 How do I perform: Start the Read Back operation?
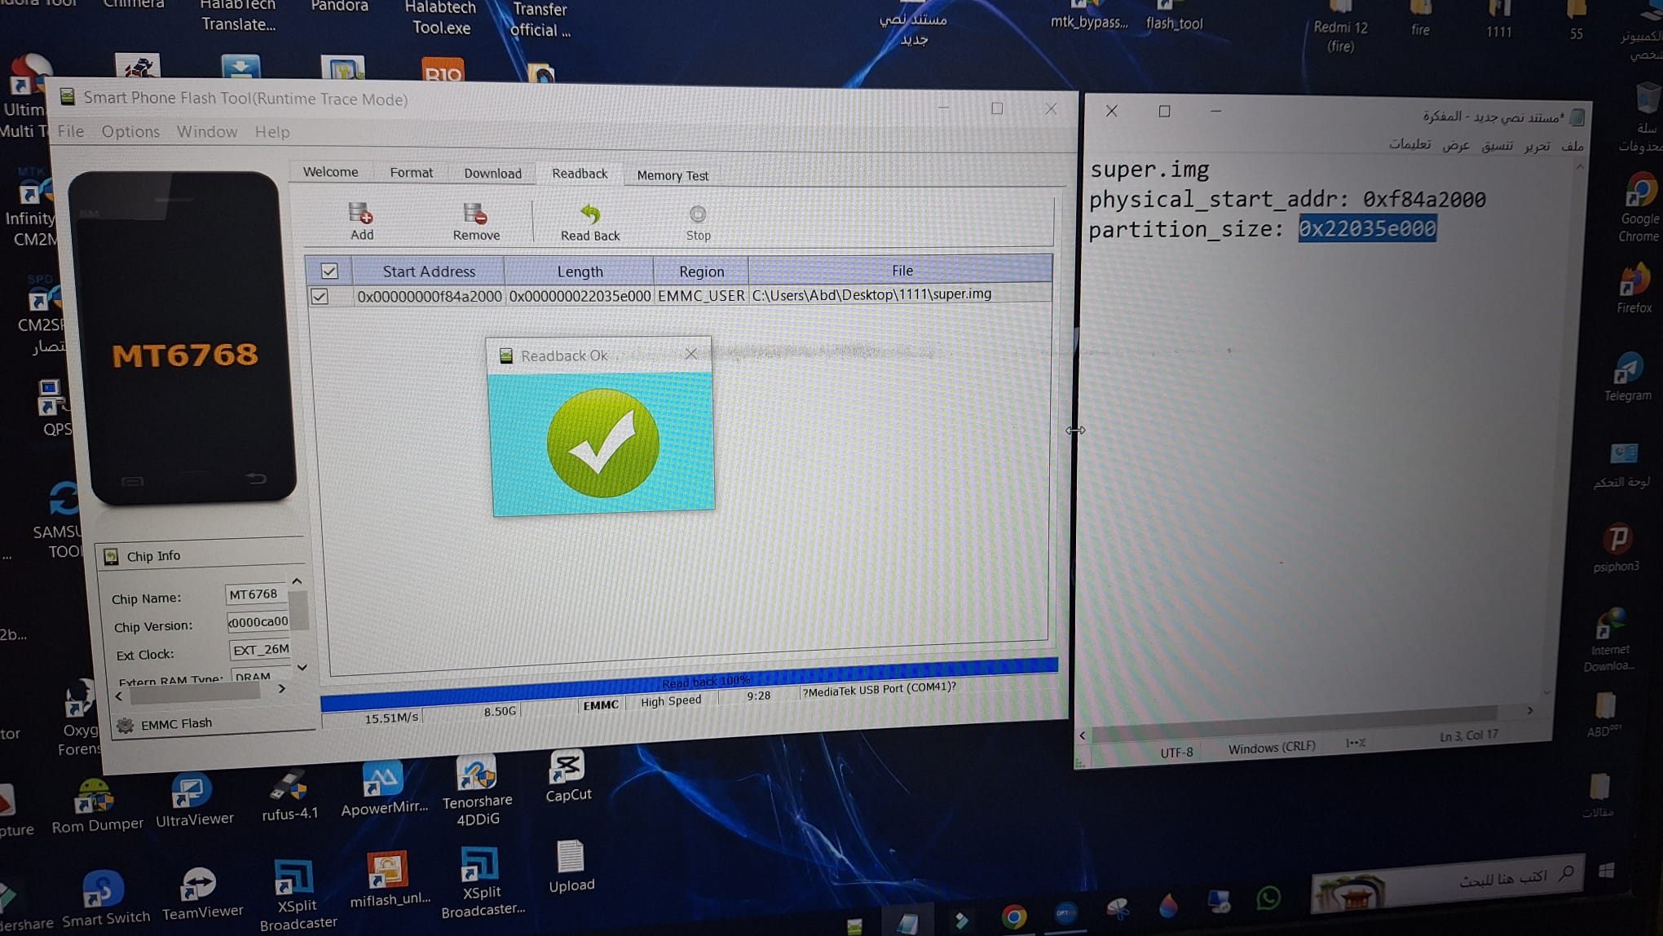(x=590, y=223)
